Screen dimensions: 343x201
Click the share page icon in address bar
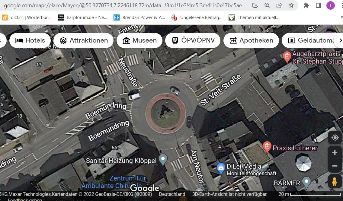(279, 5)
